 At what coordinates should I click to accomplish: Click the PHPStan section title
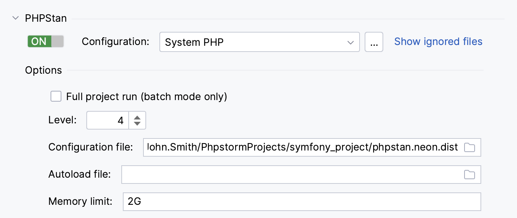(46, 18)
